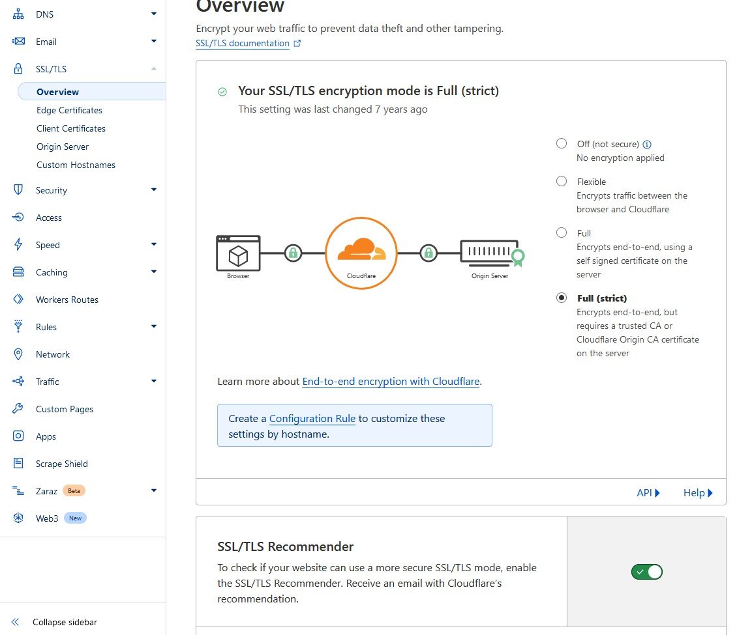Open the Configuration Rule link

312,419
